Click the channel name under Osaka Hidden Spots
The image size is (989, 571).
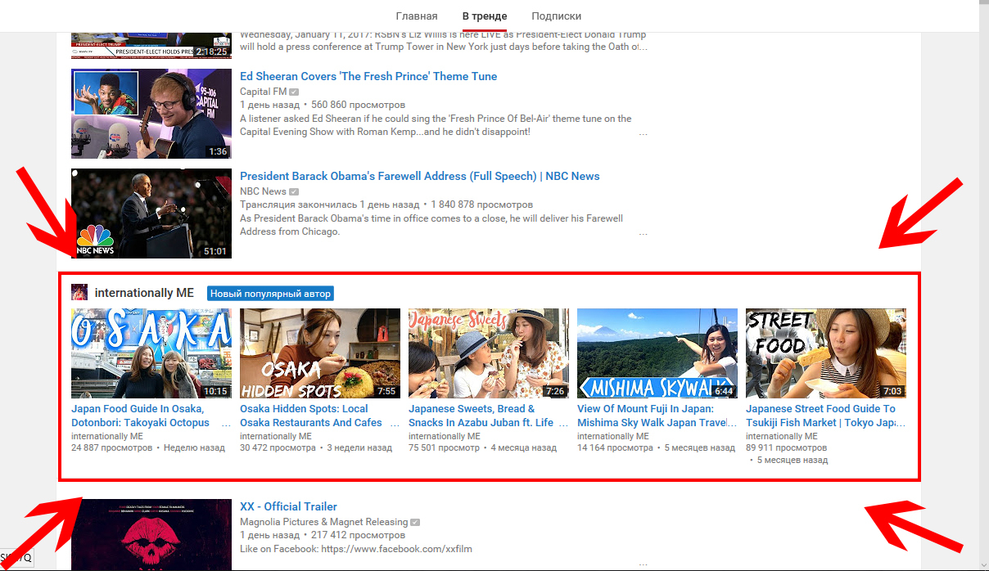pos(276,437)
